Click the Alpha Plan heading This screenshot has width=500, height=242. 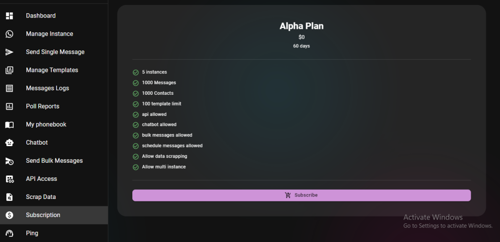301,26
